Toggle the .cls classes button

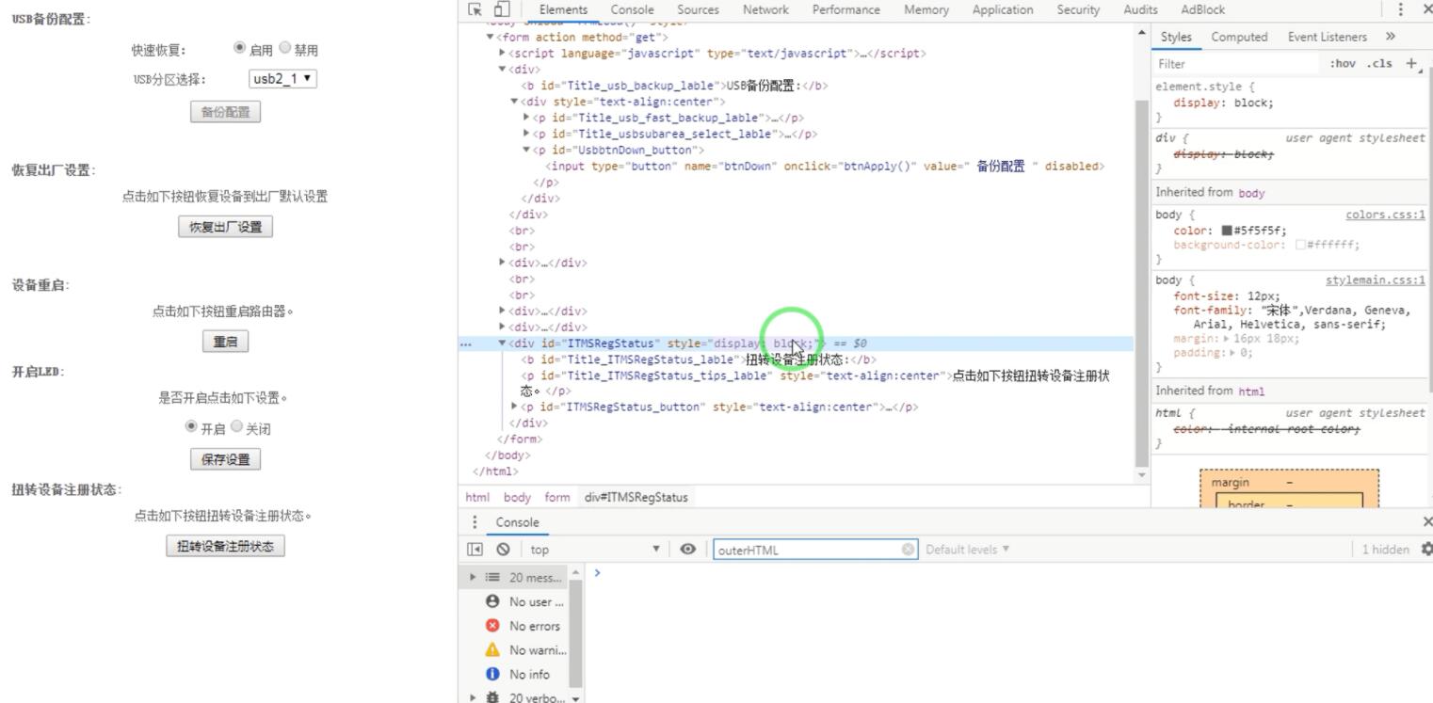pyautogui.click(x=1379, y=64)
